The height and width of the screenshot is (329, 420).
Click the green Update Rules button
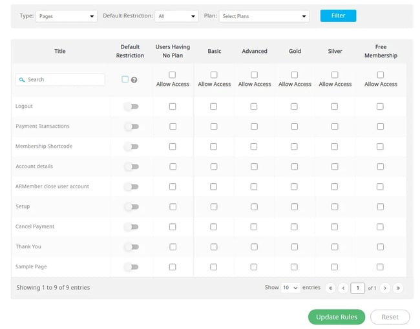click(337, 317)
